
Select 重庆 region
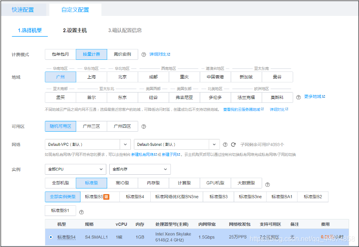click(x=184, y=77)
